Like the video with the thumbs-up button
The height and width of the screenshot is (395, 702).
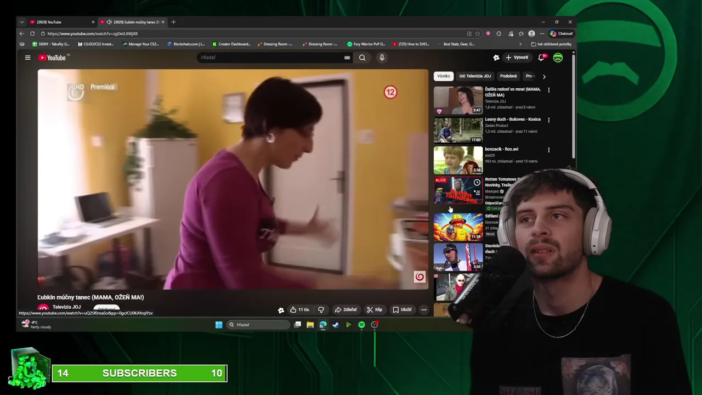tap(300, 309)
